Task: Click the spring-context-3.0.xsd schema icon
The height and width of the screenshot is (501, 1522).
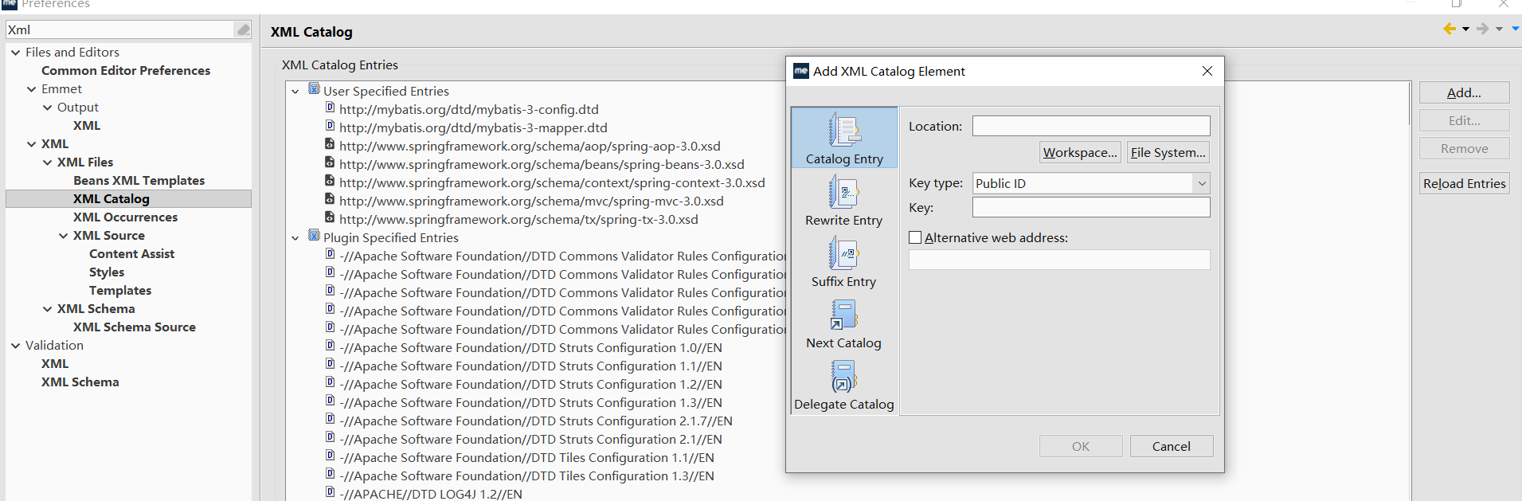Action: tap(330, 181)
